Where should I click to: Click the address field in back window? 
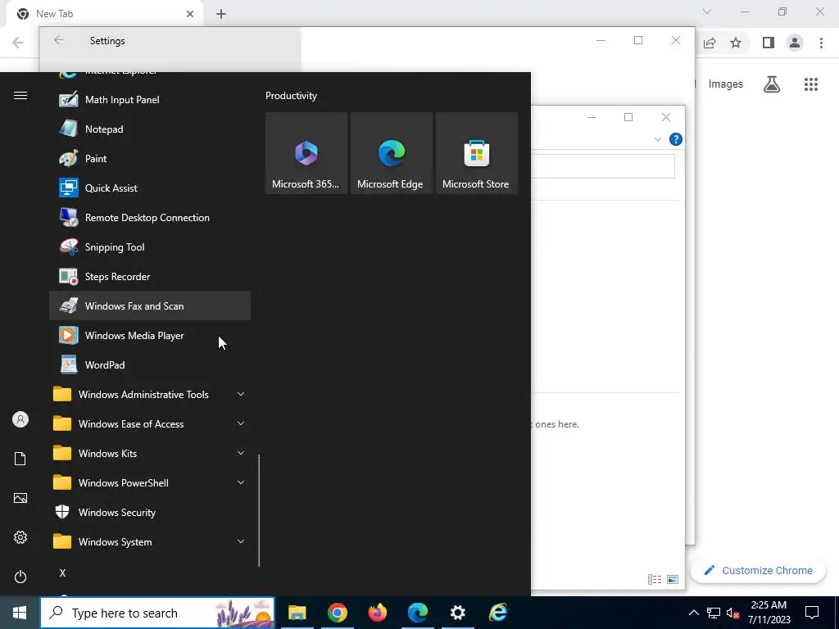[602, 166]
